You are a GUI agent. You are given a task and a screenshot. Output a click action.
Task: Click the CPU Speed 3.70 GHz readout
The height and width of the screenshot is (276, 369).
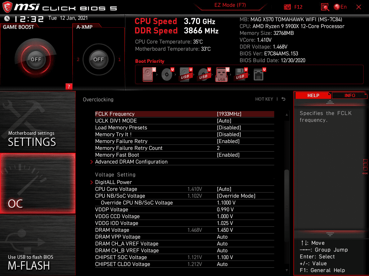tap(175, 21)
